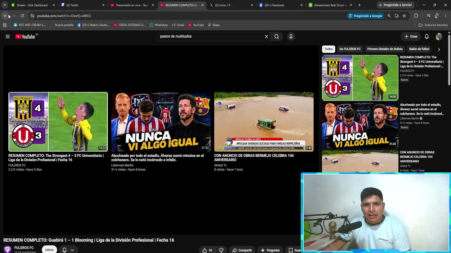Run the search with magnifier button

(277, 37)
